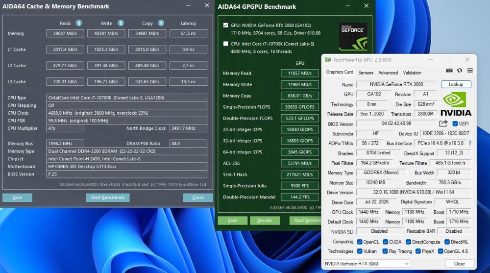Click the Write column info icon

tap(121, 23)
